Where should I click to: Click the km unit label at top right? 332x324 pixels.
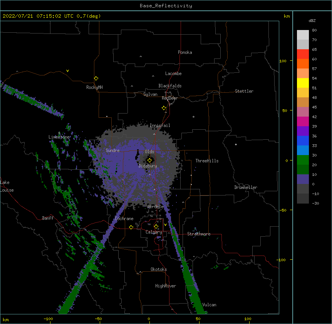pos(287,16)
